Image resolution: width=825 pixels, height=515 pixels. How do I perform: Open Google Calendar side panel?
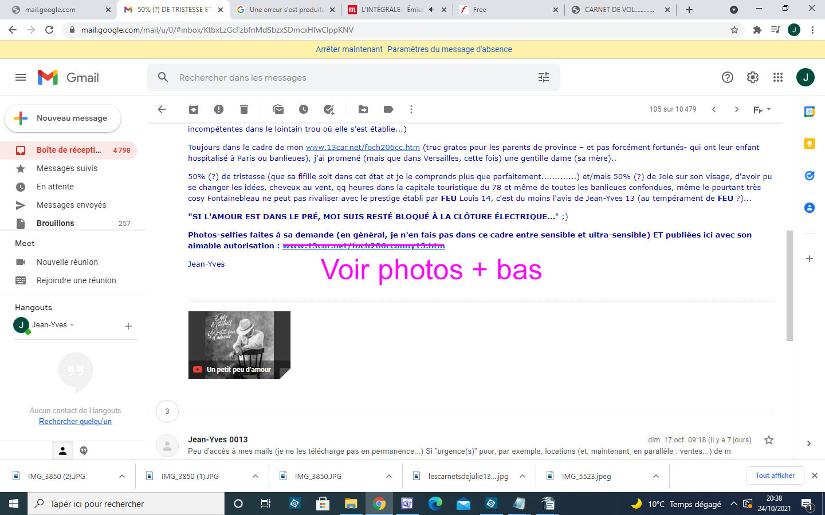810,112
